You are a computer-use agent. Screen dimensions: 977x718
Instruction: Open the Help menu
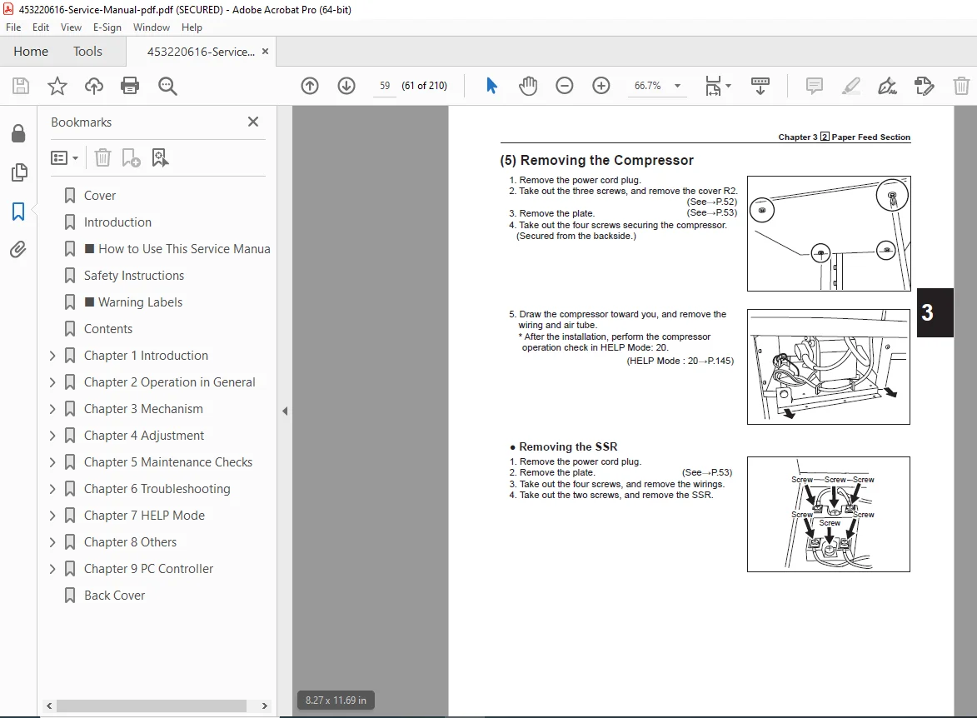pyautogui.click(x=192, y=27)
